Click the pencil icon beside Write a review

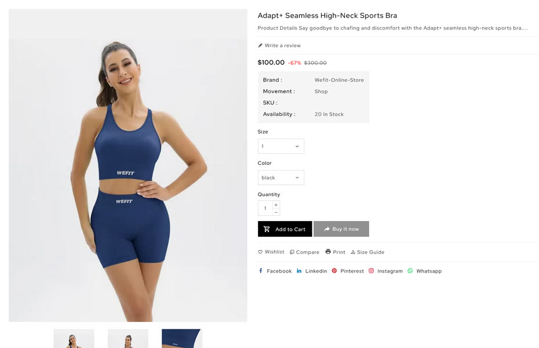click(x=260, y=45)
